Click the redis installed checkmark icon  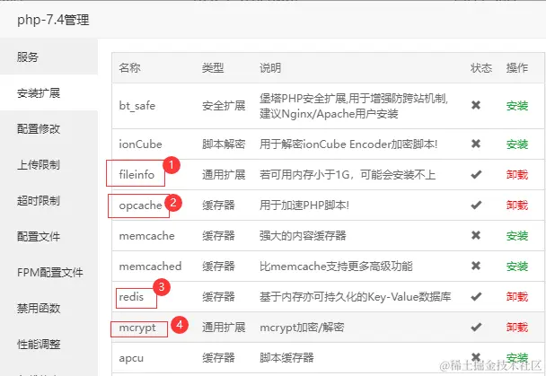click(x=476, y=296)
